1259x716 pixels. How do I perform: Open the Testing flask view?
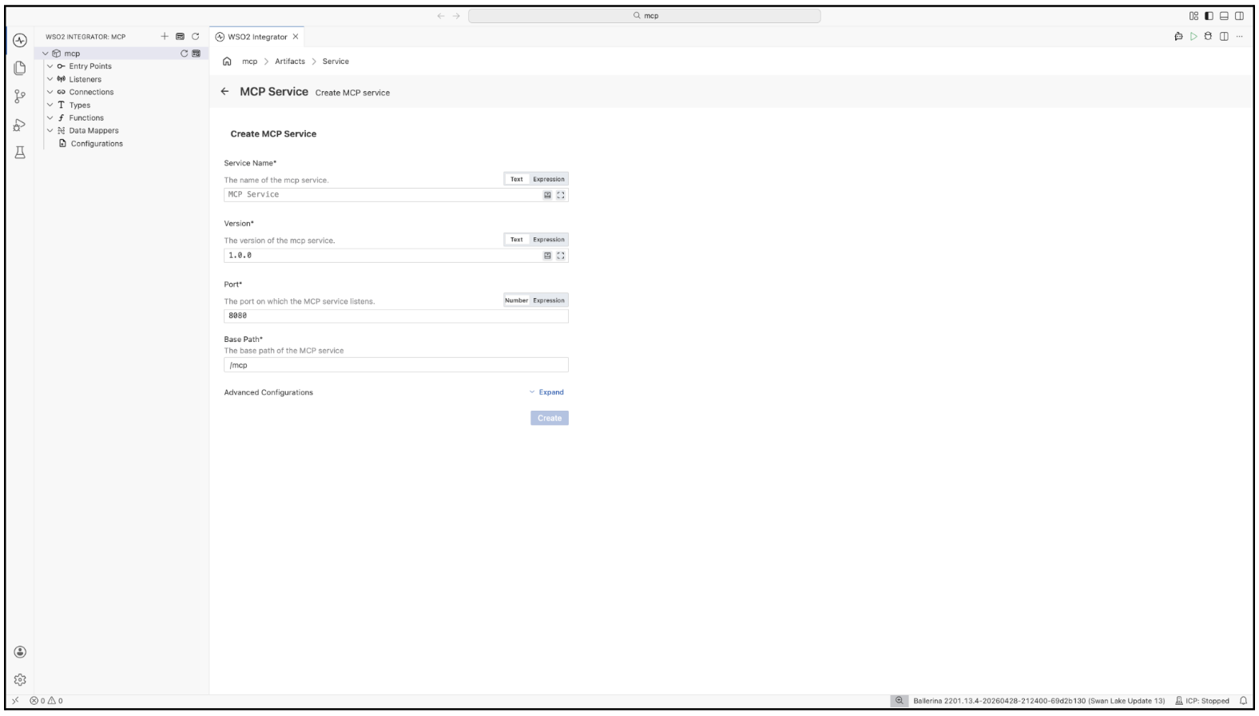[x=20, y=153]
